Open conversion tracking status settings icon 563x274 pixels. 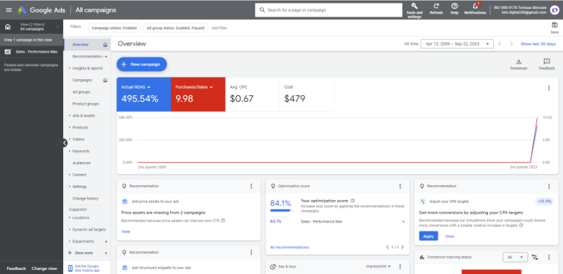coord(536,257)
